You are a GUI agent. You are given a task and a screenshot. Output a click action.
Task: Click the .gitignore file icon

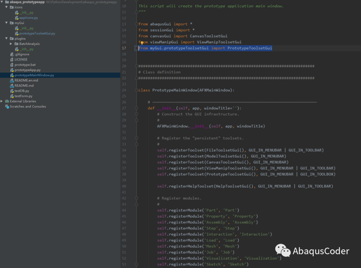coord(12,54)
